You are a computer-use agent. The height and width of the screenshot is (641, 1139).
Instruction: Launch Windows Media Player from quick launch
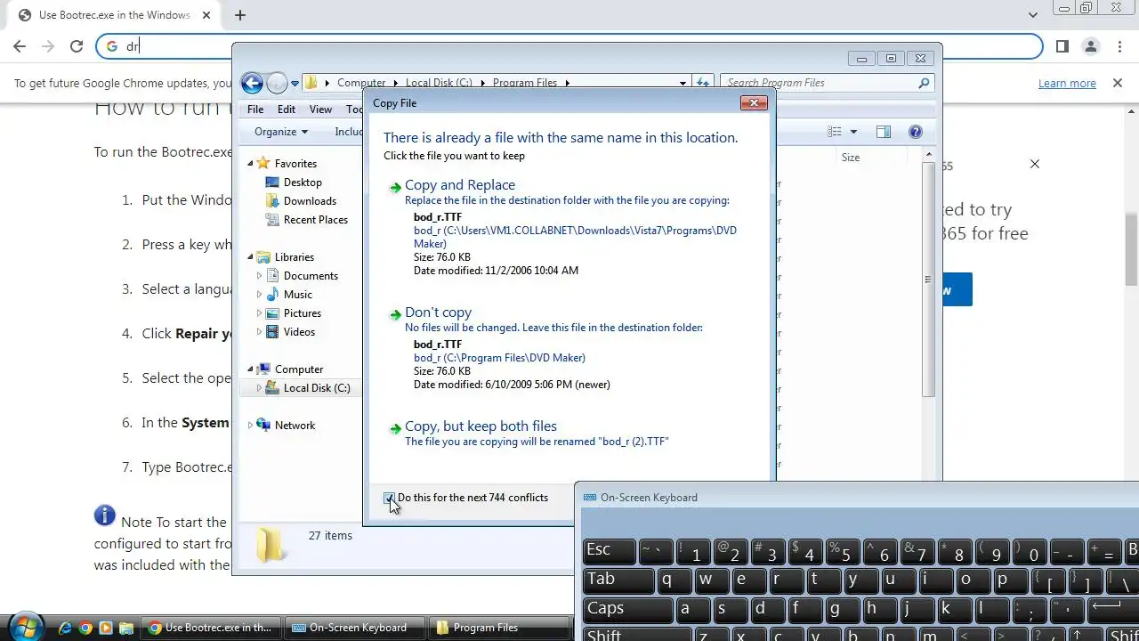coord(106,628)
